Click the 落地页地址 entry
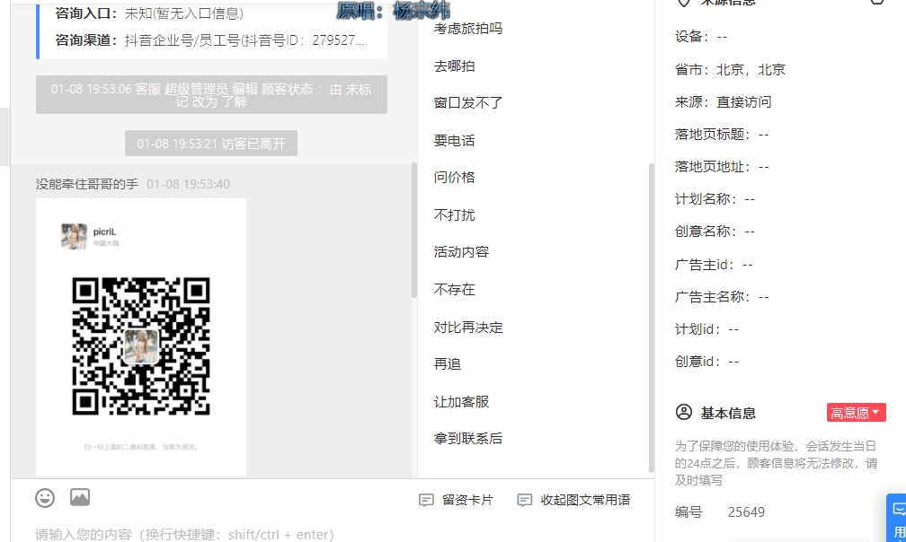This screenshot has height=542, width=906. pyautogui.click(x=722, y=167)
